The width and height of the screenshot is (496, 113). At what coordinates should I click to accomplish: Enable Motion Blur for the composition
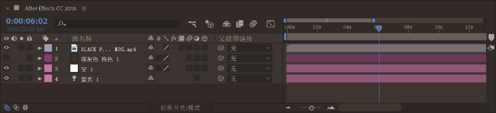[253, 24]
